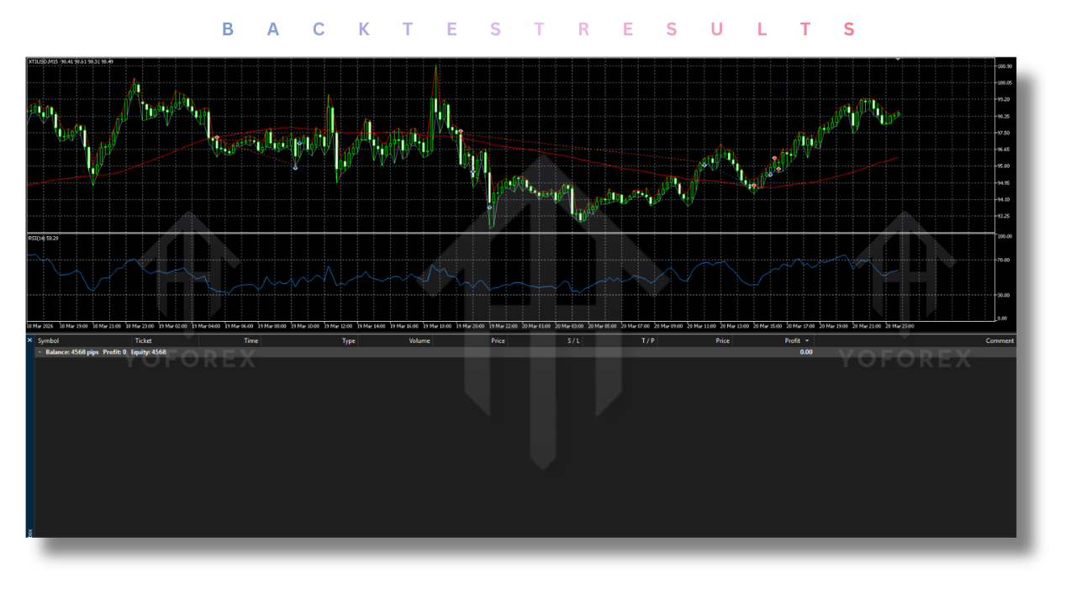Click the blue order marker near 20 Mar 01:00

tap(489, 207)
